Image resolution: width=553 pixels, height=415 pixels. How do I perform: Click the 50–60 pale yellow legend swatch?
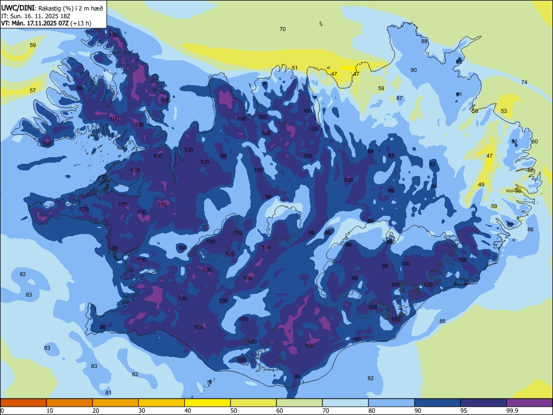253,403
